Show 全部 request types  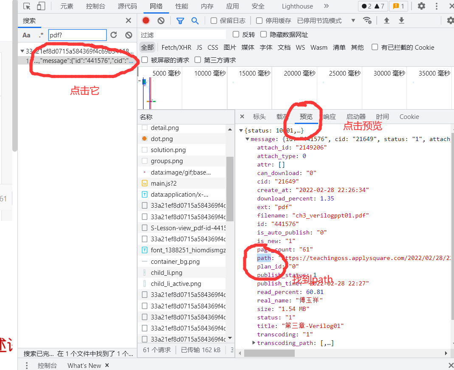click(147, 47)
